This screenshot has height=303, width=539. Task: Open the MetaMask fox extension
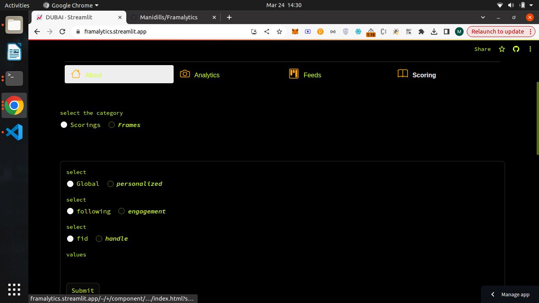tap(295, 32)
